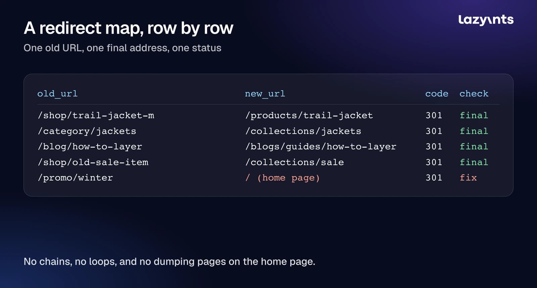
Task: Open the /collections/sale new URL
Action: 294,162
